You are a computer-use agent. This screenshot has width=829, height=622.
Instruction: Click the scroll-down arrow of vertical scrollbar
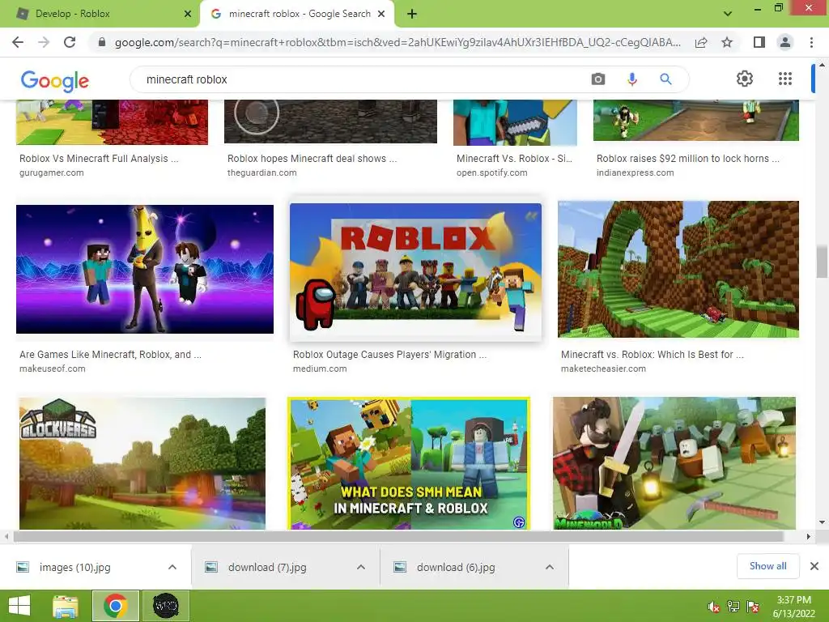coord(822,522)
